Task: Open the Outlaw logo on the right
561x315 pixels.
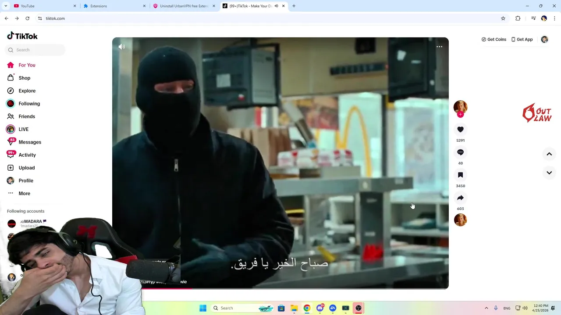Action: [x=537, y=113]
